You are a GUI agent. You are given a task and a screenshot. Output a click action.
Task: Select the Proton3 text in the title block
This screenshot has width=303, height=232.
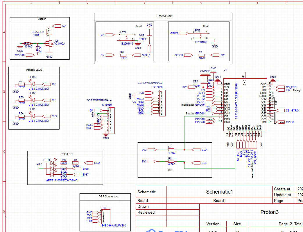pos(269,212)
